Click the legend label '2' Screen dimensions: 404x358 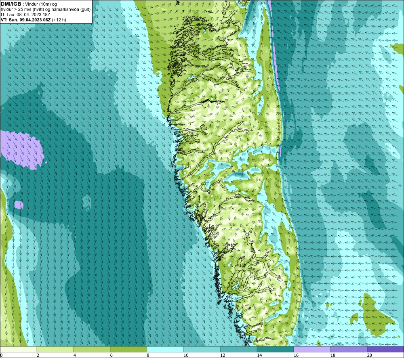point(38,355)
